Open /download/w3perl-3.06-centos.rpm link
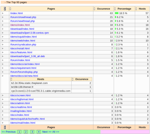150x134 pixels. tap(29, 33)
